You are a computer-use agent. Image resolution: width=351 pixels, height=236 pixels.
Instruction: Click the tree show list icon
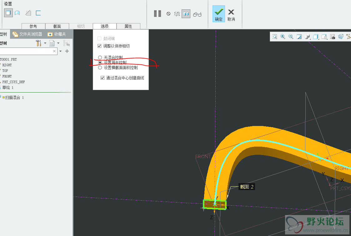point(52,43)
